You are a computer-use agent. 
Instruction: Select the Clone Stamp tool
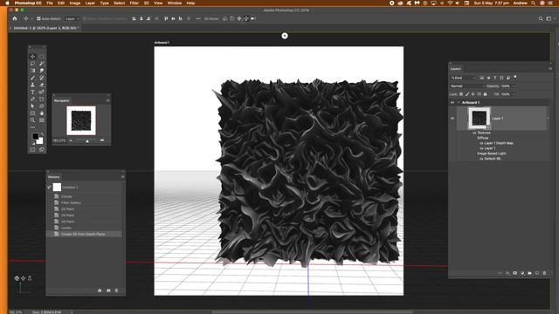point(32,85)
